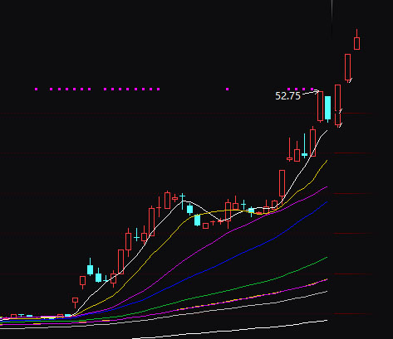Select the large cyan candle beside 52.75
This screenshot has height=339, width=393.
click(327, 108)
